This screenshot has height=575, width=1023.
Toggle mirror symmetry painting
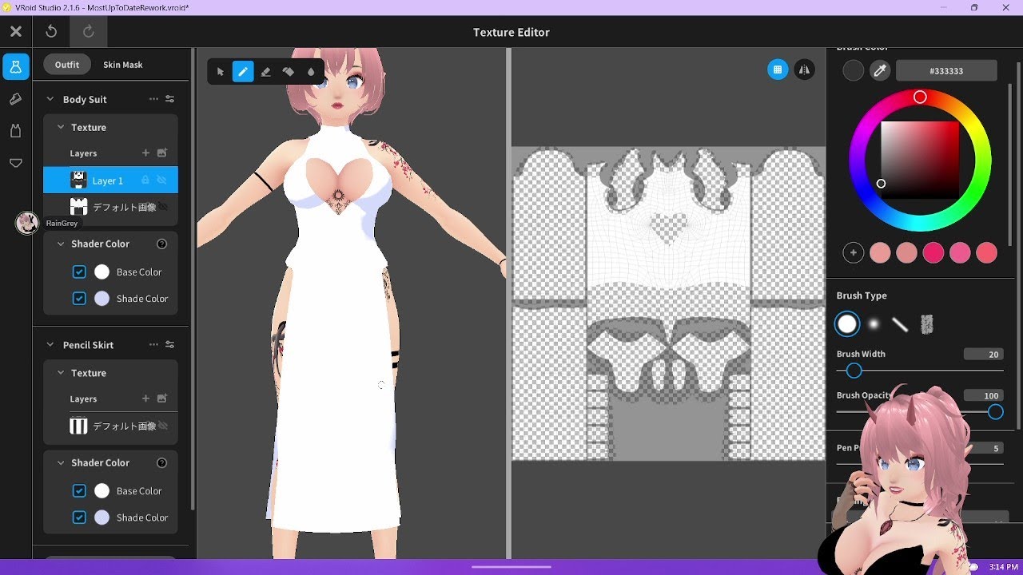pyautogui.click(x=804, y=69)
